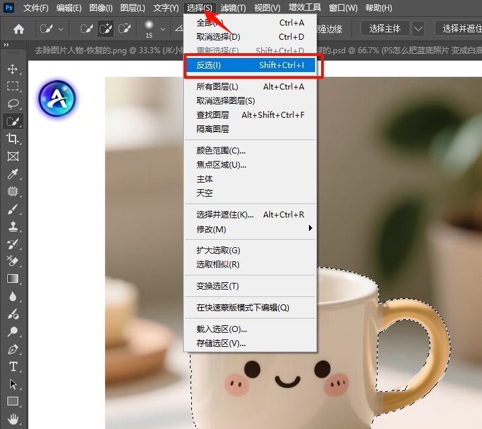Switch to 去除图片人物-恢复的.png document tab
The image size is (482, 429).
(108, 51)
